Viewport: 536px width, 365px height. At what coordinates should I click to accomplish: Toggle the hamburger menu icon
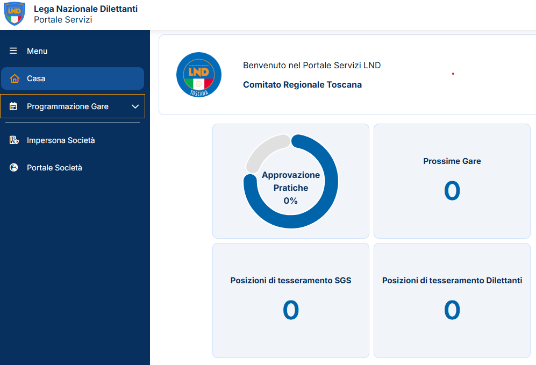(x=13, y=51)
